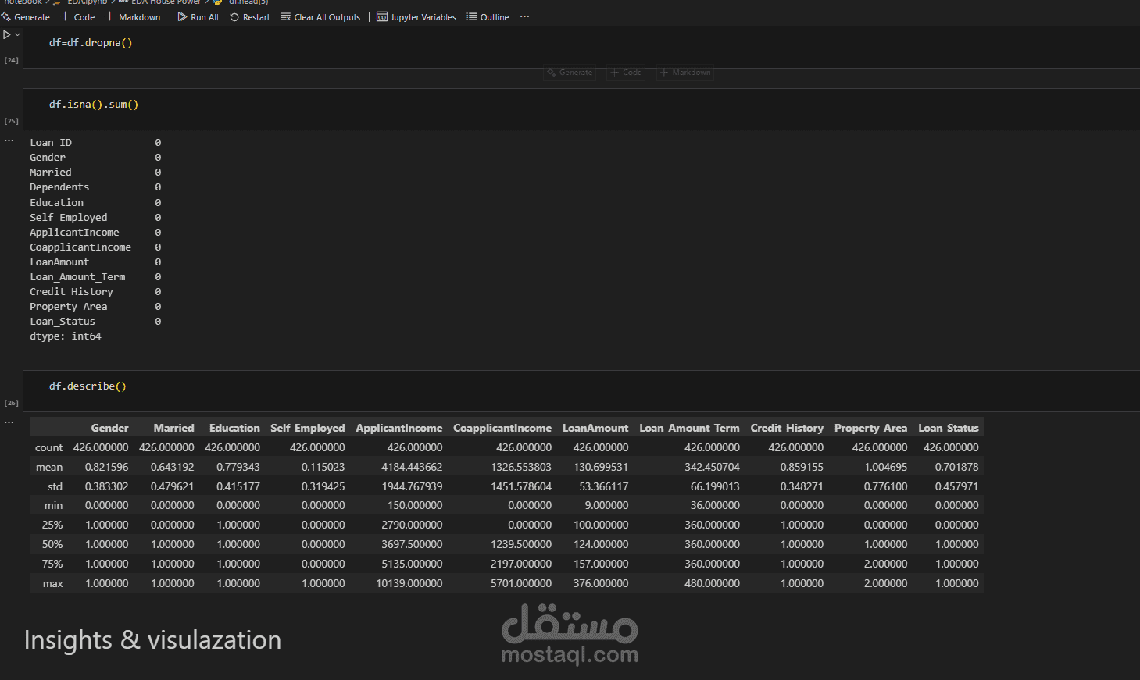
Task: Click the mean Credit_History value 0.859155
Action: pyautogui.click(x=802, y=467)
